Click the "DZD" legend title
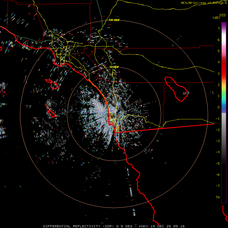The height and width of the screenshot is (228, 228). [223, 15]
